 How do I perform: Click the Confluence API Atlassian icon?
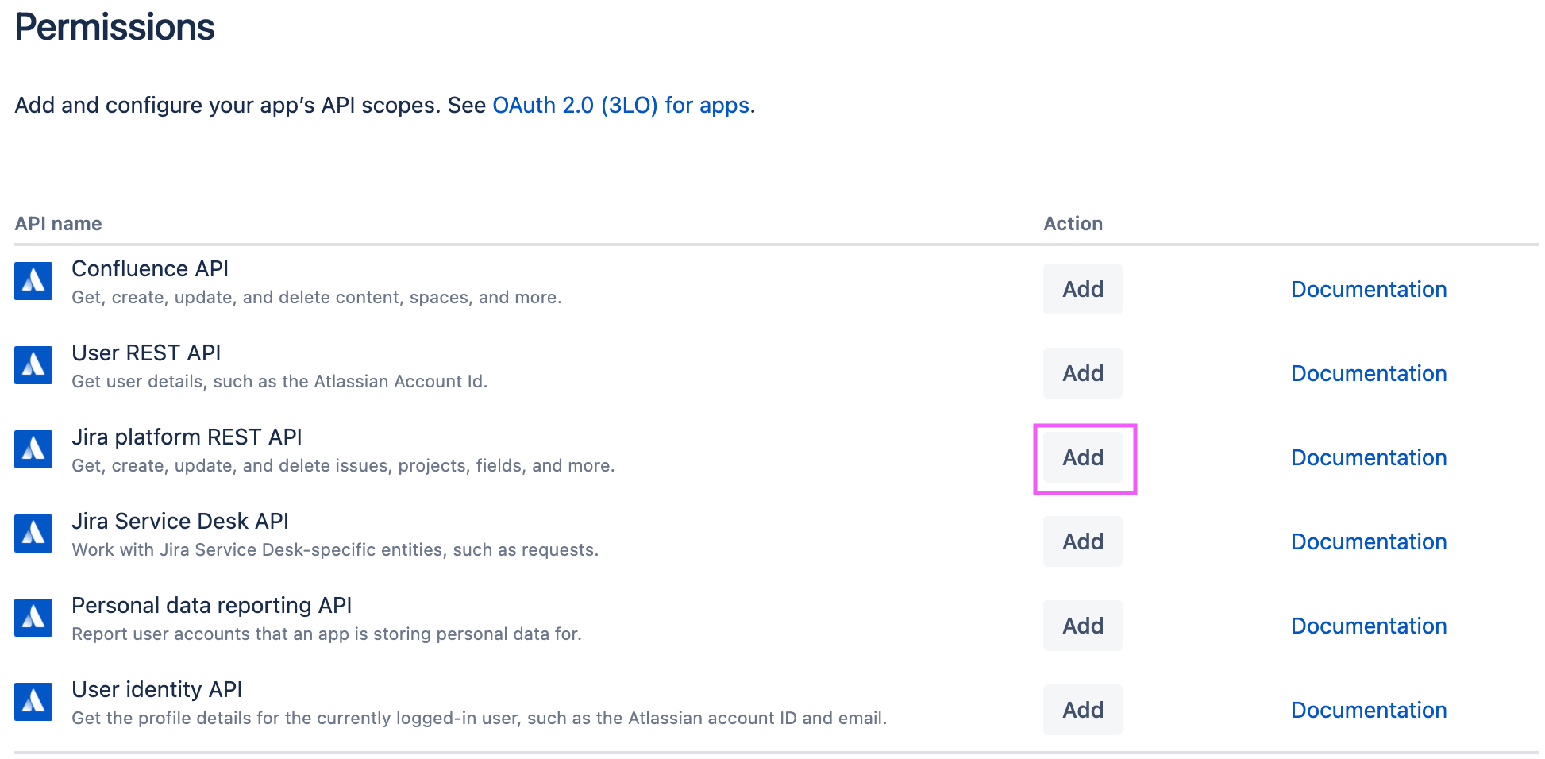coord(33,281)
